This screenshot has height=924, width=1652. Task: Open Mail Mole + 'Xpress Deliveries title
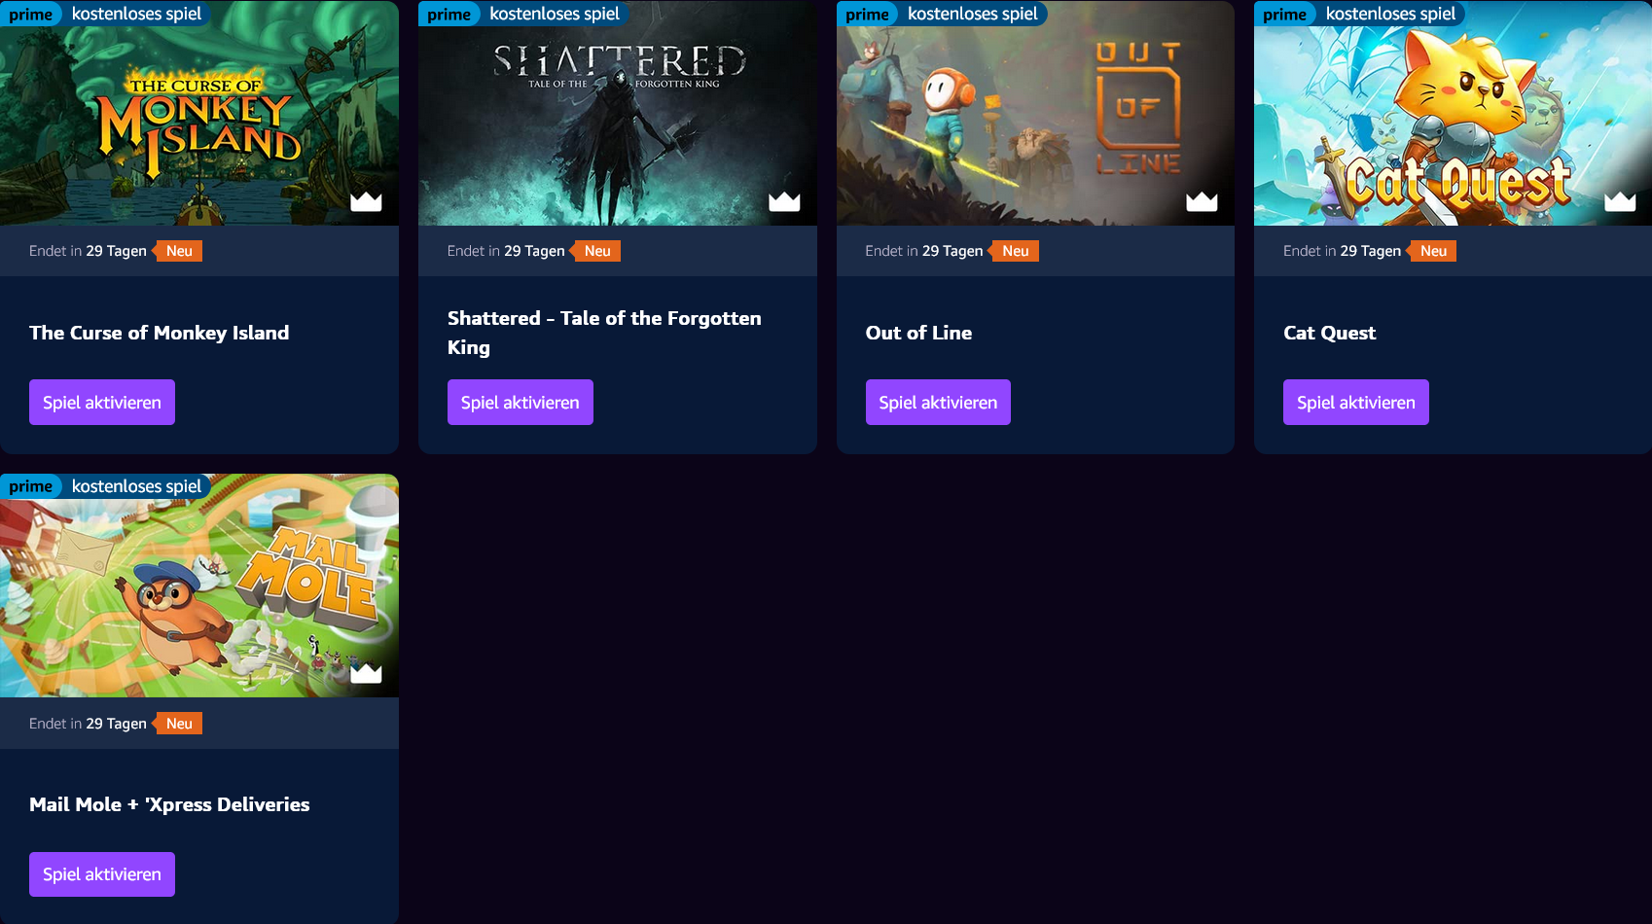tap(169, 804)
